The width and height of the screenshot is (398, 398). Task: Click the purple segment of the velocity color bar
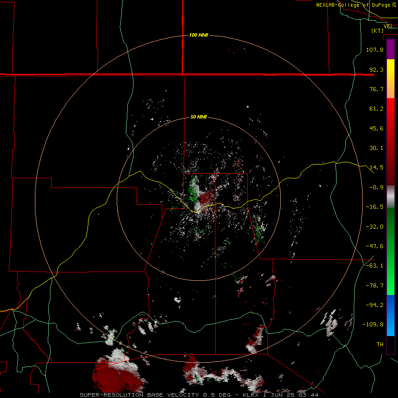[390, 50]
